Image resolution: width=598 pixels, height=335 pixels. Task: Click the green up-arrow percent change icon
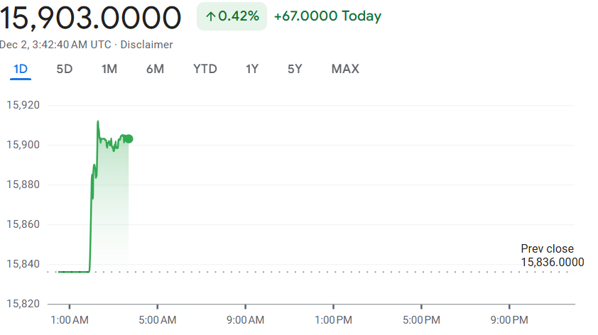tap(210, 16)
